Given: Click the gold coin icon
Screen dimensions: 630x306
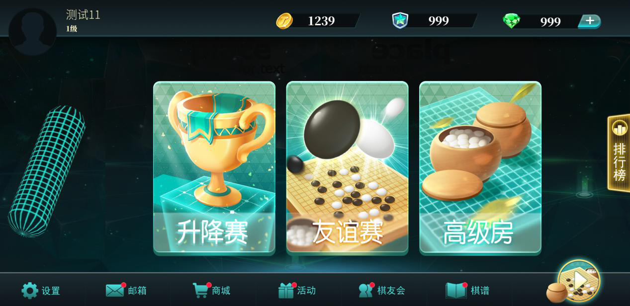Looking at the screenshot, I should click(x=284, y=21).
